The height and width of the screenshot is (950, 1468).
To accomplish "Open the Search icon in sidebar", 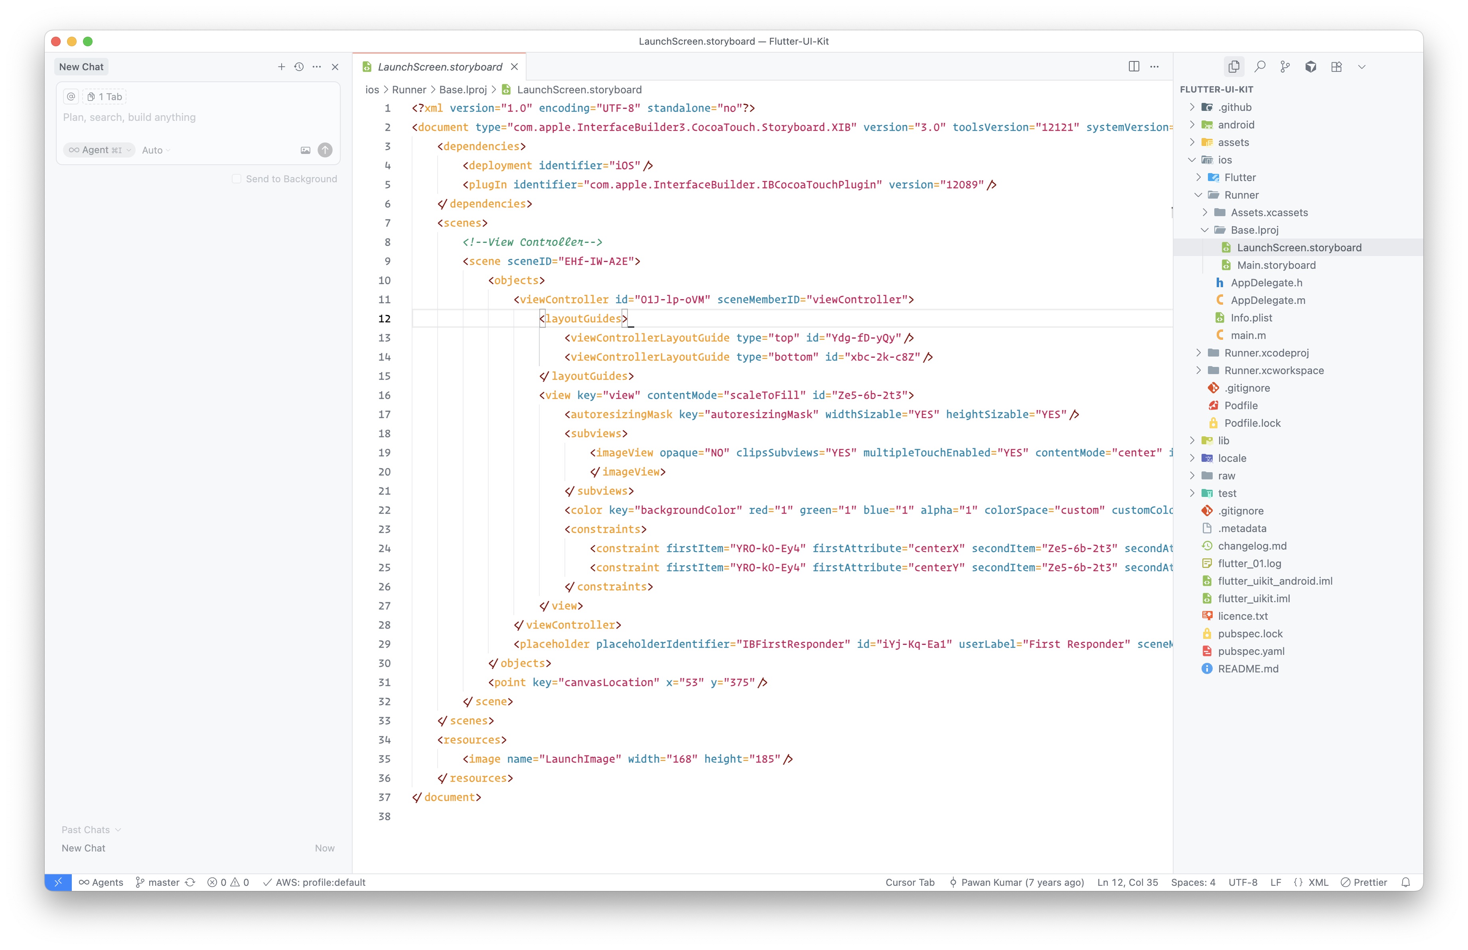I will tap(1259, 67).
